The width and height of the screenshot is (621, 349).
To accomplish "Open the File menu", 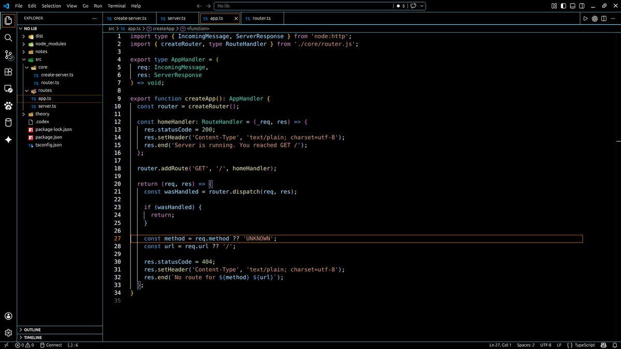I will [x=19, y=6].
